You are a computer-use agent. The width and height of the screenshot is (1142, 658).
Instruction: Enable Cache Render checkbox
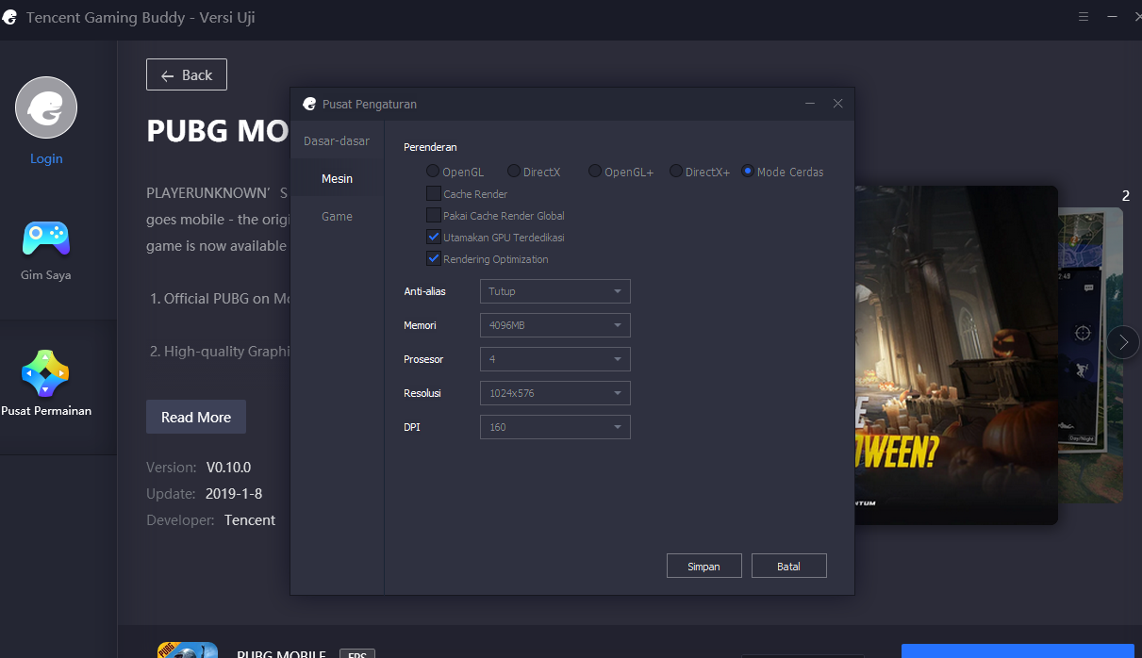[x=434, y=193]
